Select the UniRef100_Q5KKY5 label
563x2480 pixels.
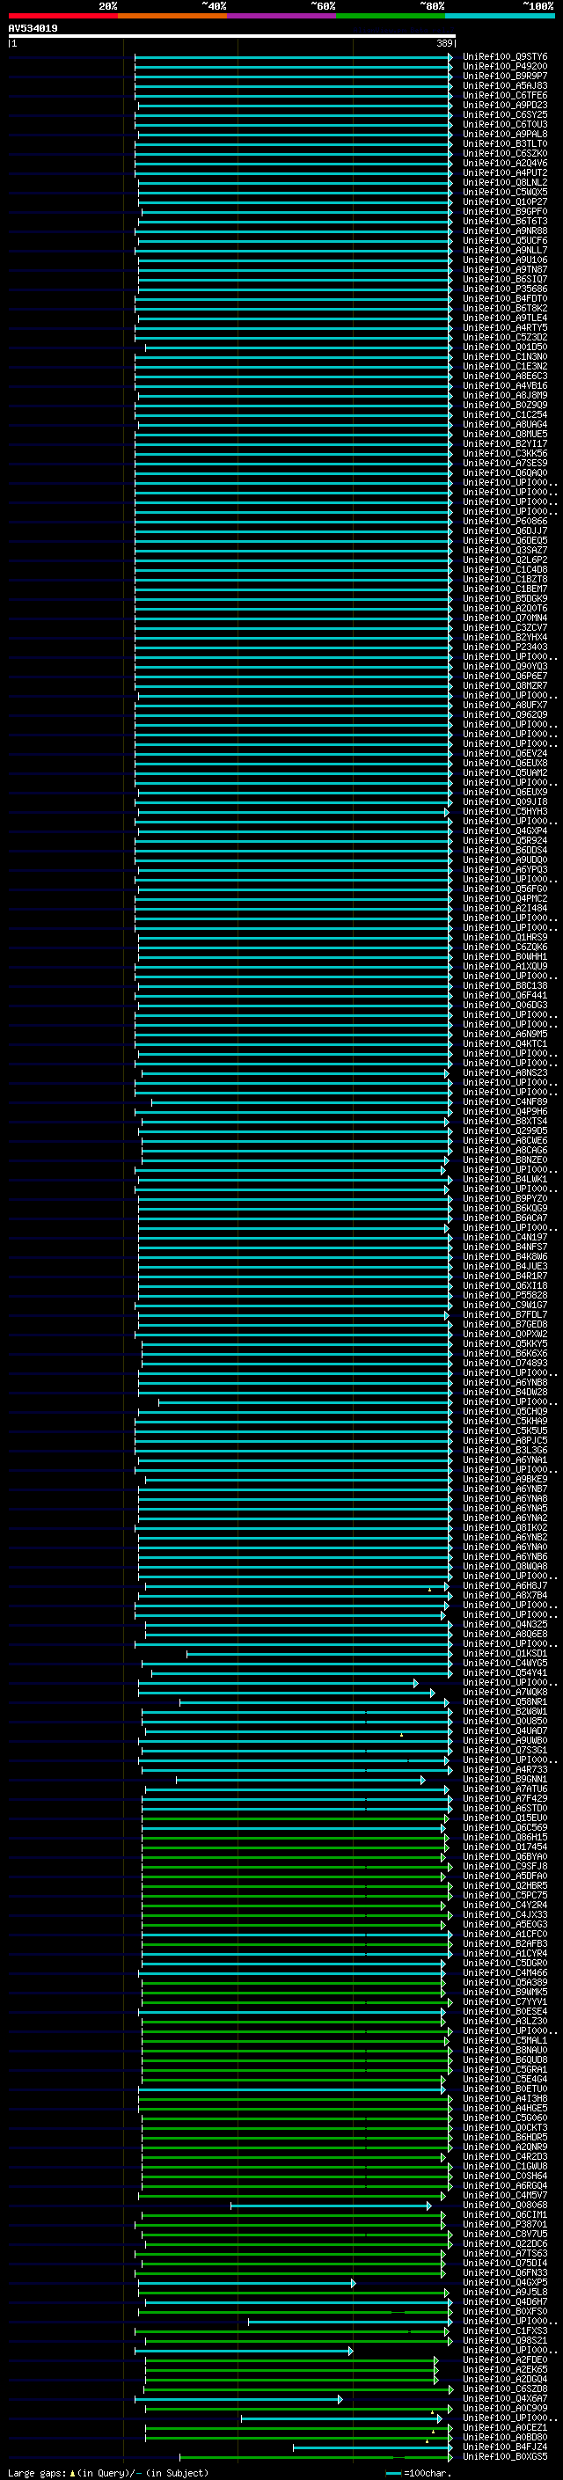pyautogui.click(x=505, y=1343)
